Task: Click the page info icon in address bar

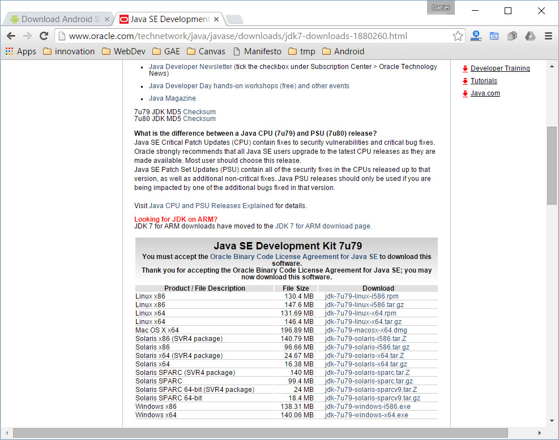Action: [x=62, y=36]
